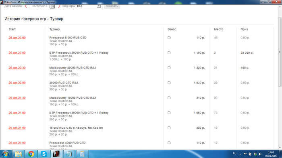Select tournament name 15 000 RUB GTD 5 Rebuys, No Add on

tap(76, 128)
